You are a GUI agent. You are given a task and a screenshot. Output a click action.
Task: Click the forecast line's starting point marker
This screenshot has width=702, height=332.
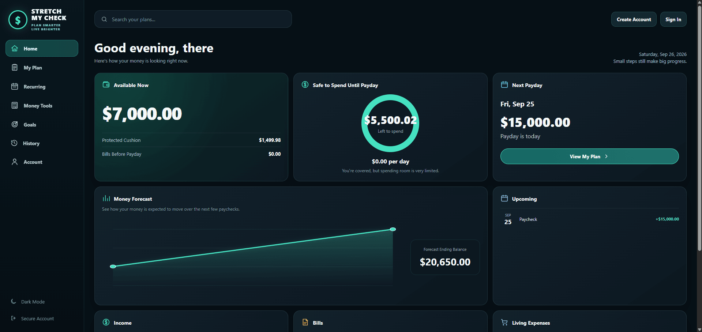[x=113, y=266]
